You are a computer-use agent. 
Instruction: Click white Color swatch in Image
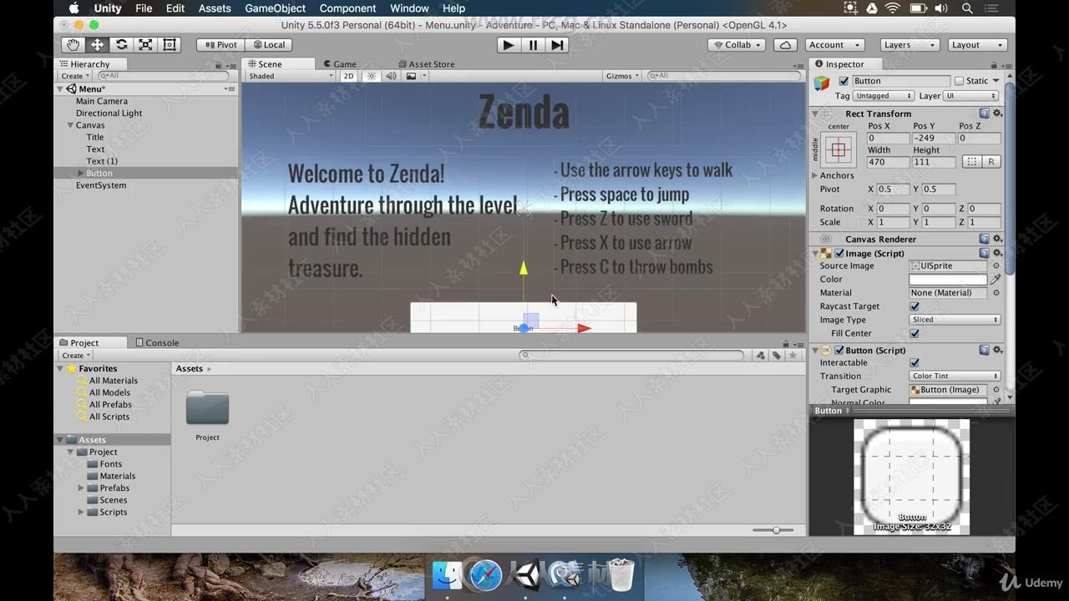948,280
